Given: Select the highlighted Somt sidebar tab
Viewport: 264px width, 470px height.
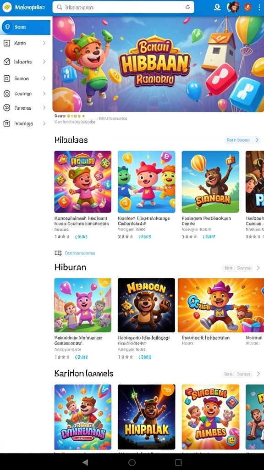Looking at the screenshot, I should (x=26, y=27).
